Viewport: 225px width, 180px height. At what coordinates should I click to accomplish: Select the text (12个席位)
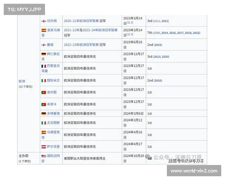25,87
